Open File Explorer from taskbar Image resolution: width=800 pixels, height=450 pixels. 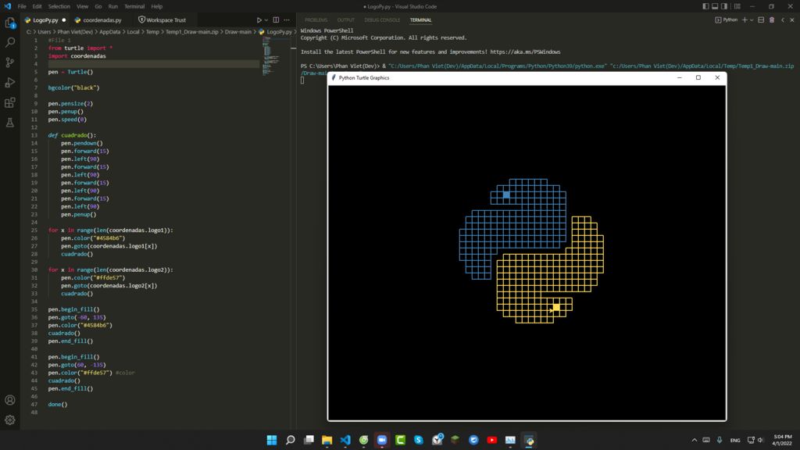[x=327, y=440]
